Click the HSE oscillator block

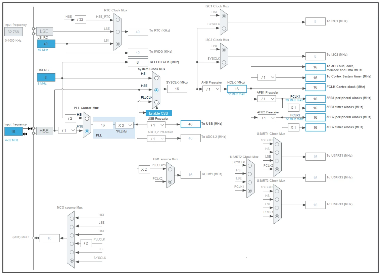click(44, 131)
